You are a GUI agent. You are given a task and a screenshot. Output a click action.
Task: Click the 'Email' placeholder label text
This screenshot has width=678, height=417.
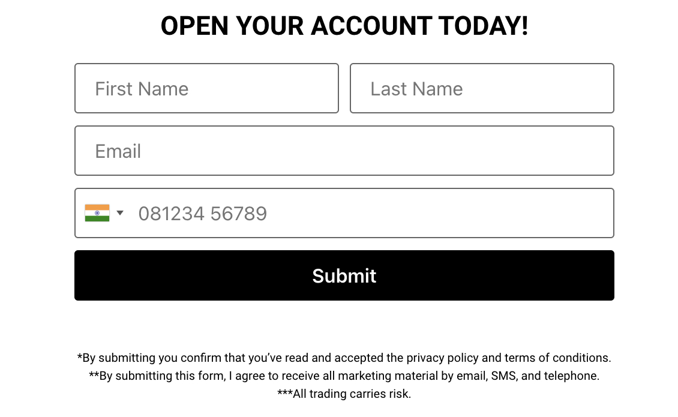click(118, 151)
